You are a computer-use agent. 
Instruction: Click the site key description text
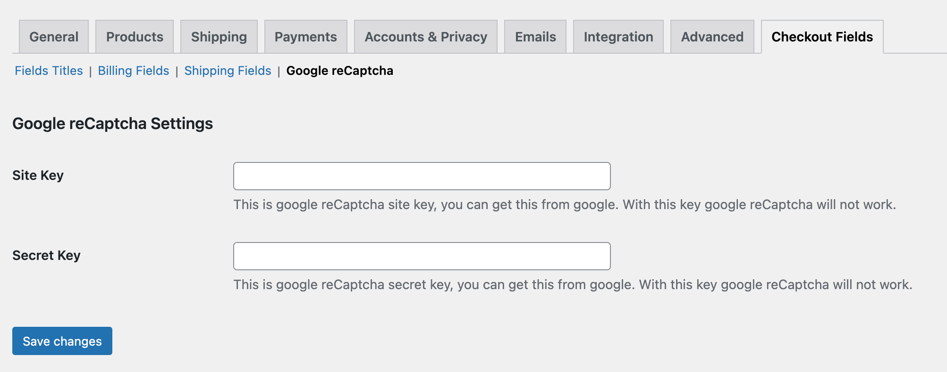[x=565, y=204]
